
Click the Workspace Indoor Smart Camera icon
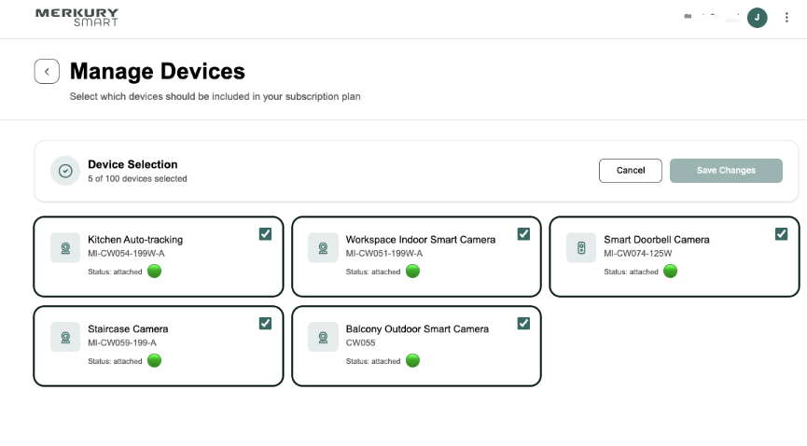pyautogui.click(x=323, y=247)
